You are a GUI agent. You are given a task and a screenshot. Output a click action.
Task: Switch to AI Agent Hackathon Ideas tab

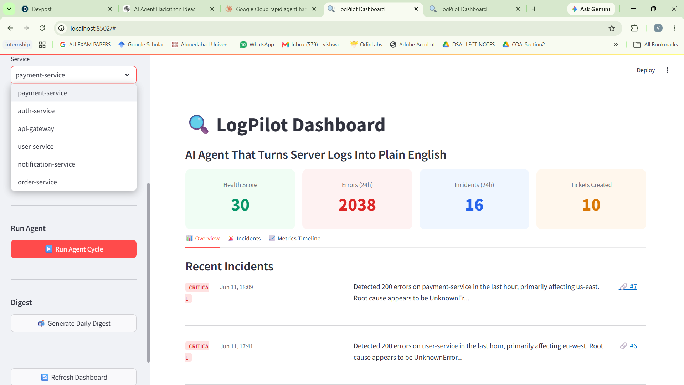164,9
